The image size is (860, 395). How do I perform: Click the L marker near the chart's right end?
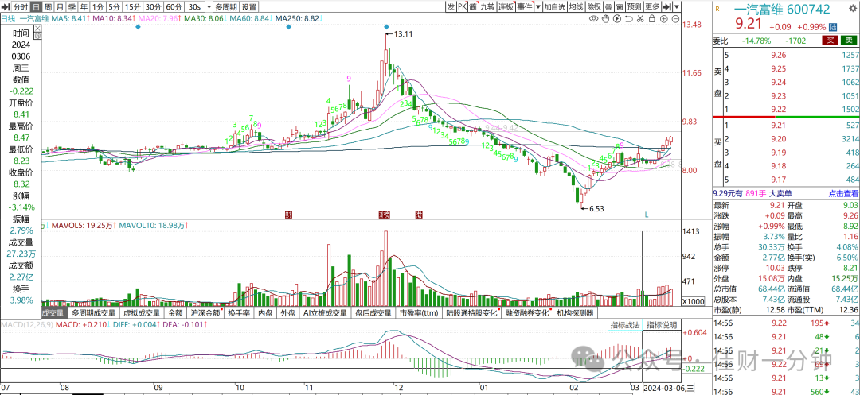tap(647, 215)
